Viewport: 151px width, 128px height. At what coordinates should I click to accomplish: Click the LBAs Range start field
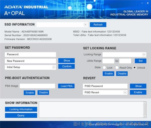point(108,61)
